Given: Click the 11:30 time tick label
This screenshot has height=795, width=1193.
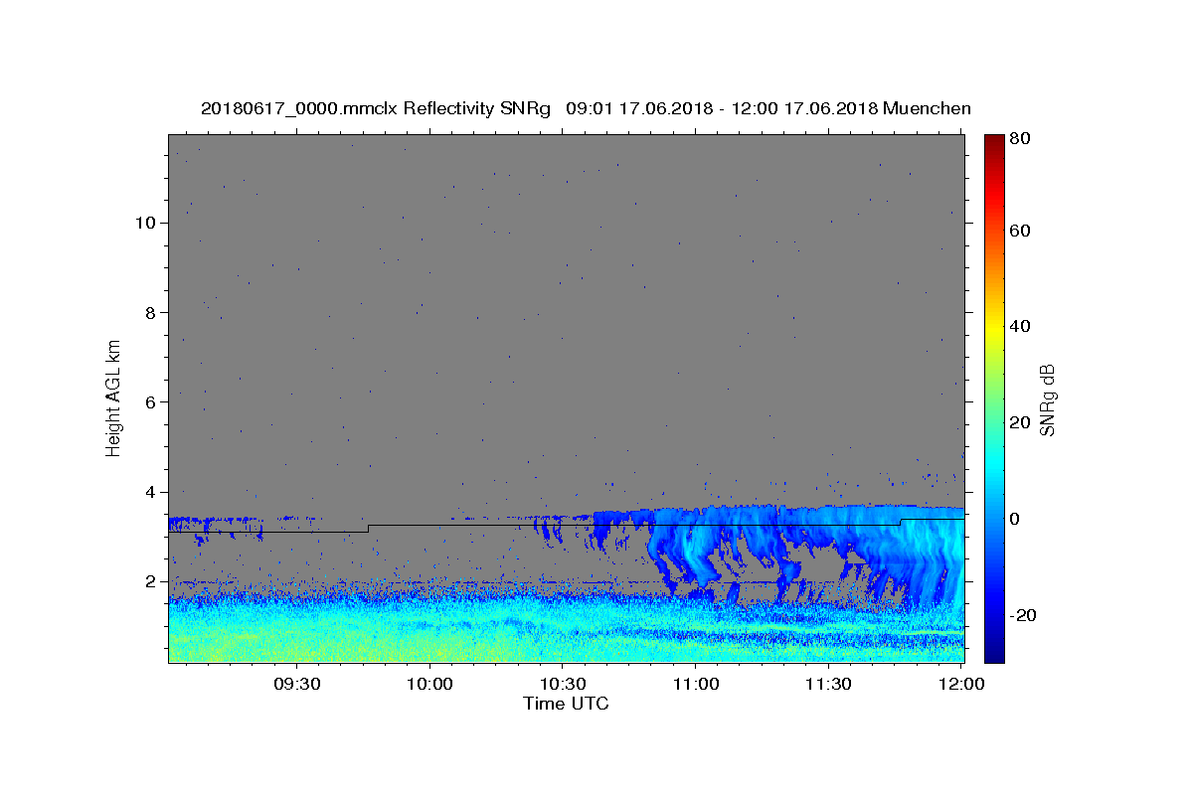Looking at the screenshot, I should point(828,685).
